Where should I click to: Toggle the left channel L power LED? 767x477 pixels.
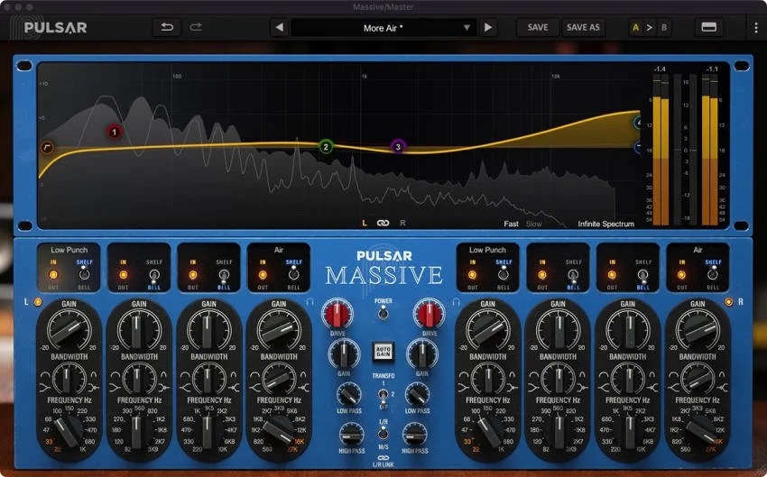(x=38, y=302)
